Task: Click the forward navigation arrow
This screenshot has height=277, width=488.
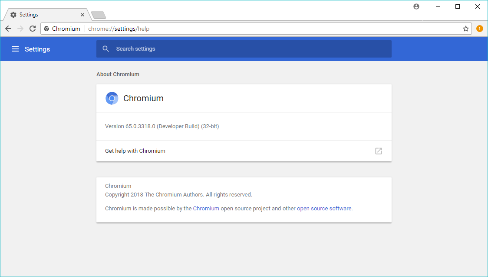Action: tap(20, 29)
